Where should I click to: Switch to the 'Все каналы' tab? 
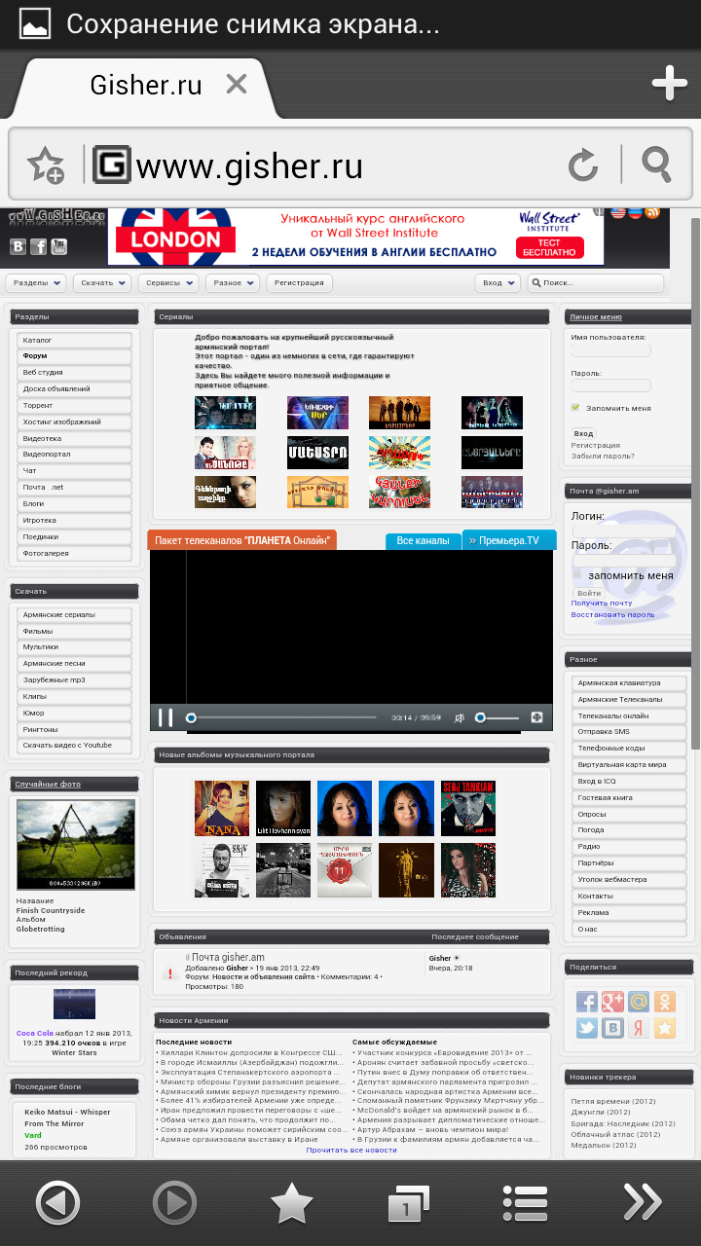coord(423,540)
